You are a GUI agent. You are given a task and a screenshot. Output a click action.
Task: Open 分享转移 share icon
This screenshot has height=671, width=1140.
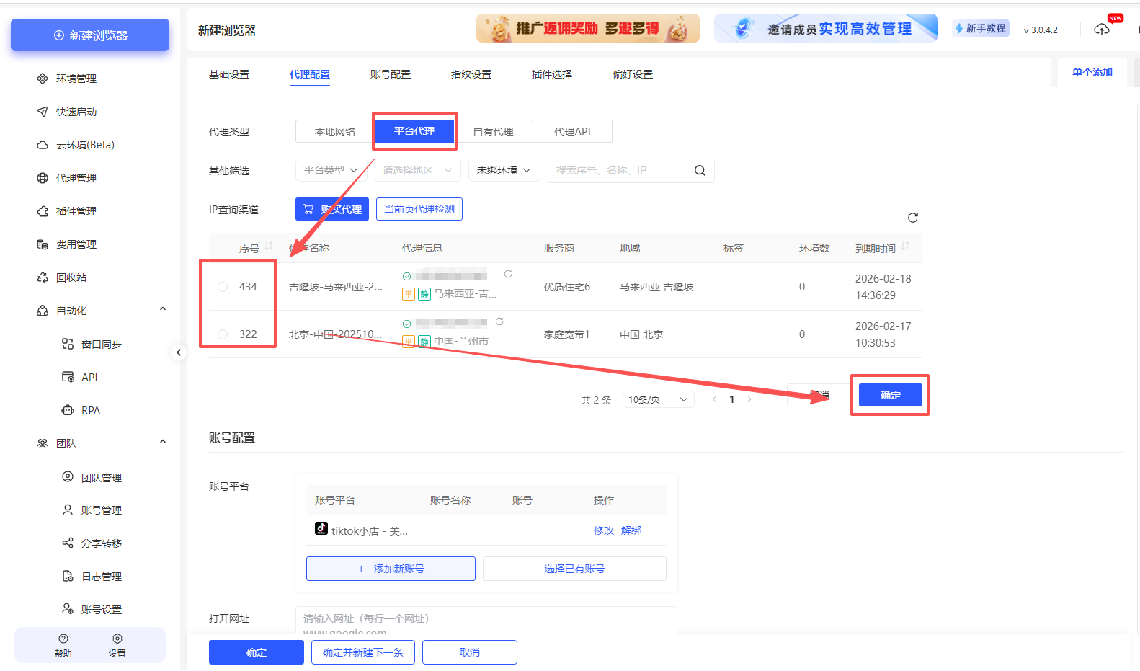pyautogui.click(x=68, y=543)
